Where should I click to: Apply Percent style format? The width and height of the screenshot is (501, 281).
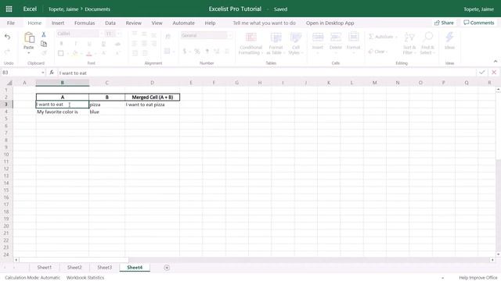[196, 51]
